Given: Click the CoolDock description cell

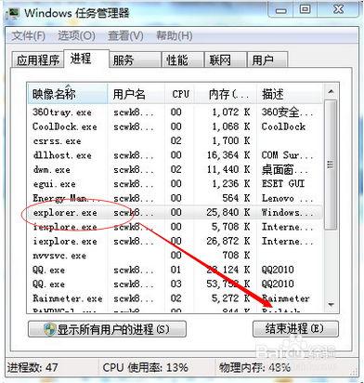Looking at the screenshot, I should [283, 126].
